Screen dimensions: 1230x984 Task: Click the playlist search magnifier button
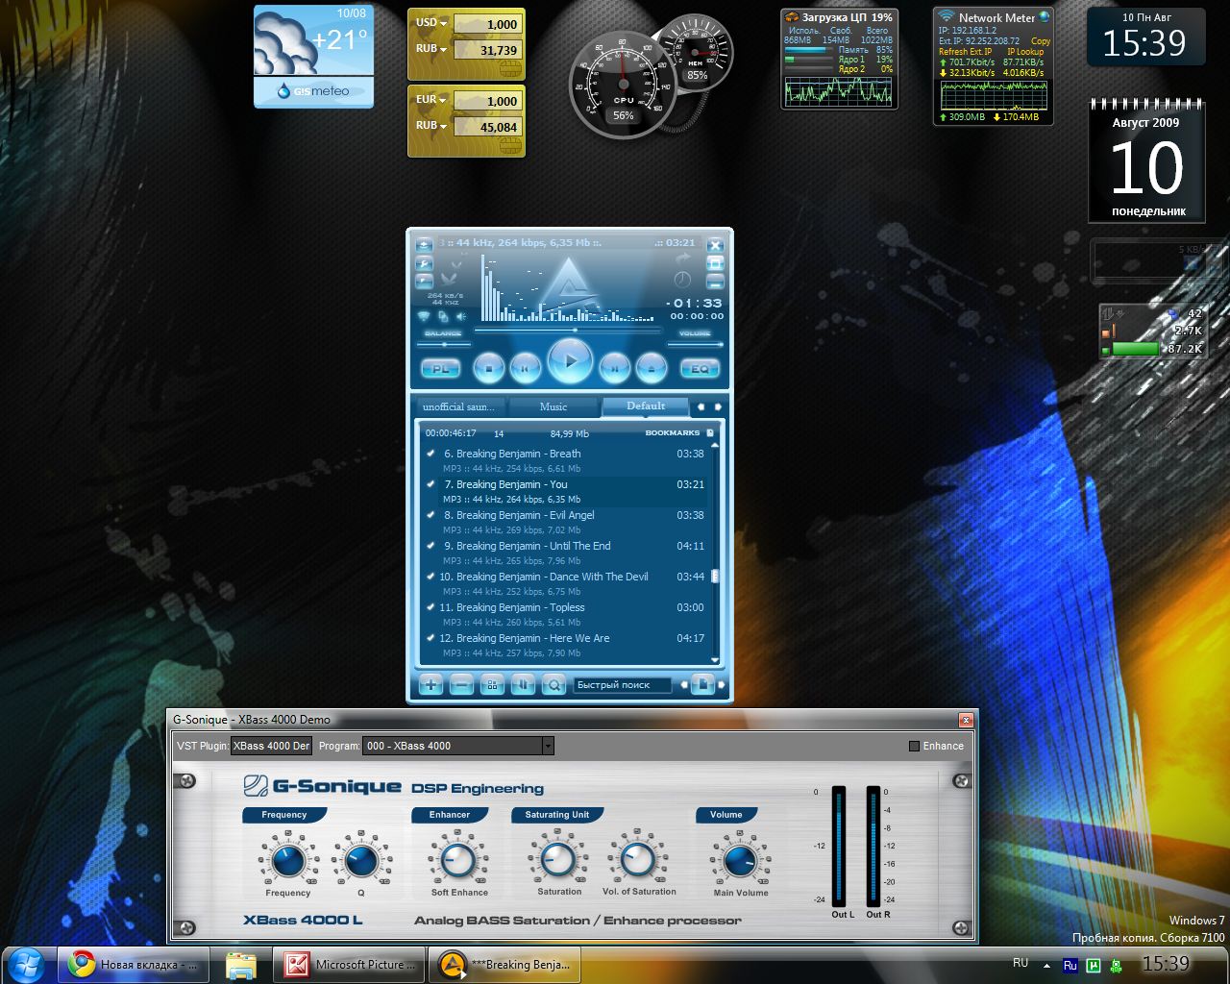(x=553, y=684)
